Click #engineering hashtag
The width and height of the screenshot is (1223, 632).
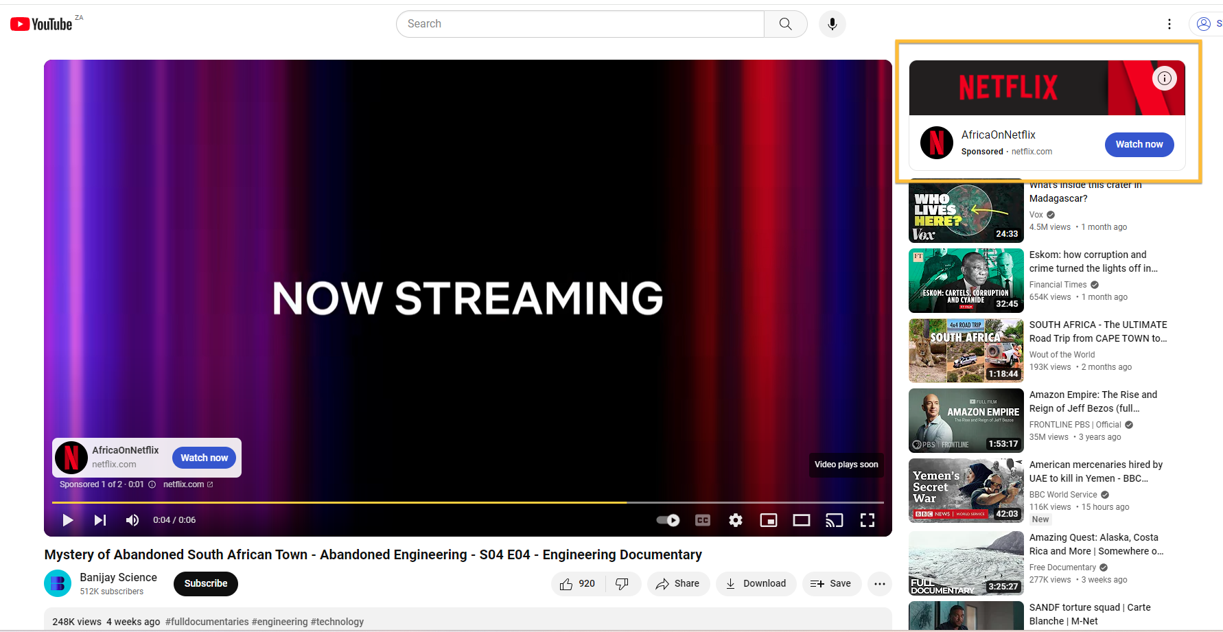click(280, 622)
